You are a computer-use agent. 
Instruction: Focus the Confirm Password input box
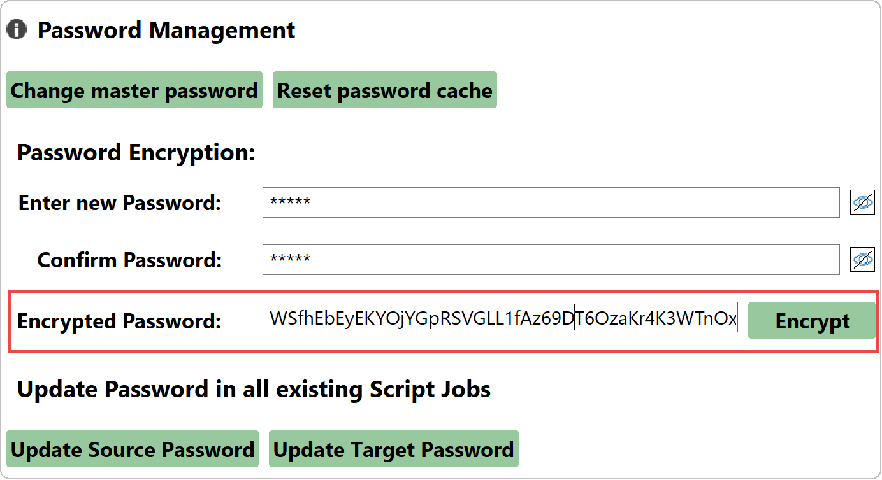tap(551, 259)
